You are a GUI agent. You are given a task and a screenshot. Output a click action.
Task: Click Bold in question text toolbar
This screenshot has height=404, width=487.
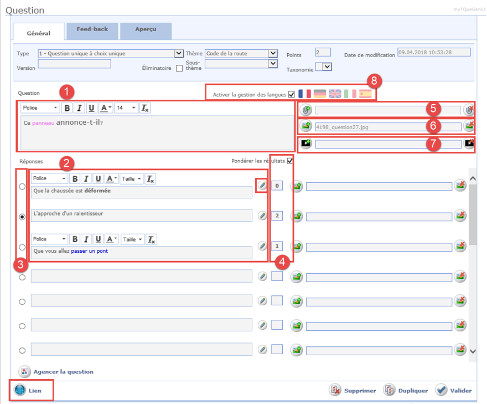(x=67, y=108)
